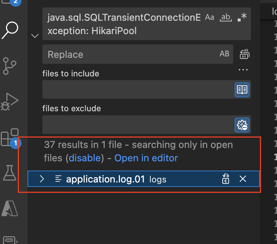This screenshot has height=244, width=277.
Task: Open the Azure view
Action: (10, 208)
